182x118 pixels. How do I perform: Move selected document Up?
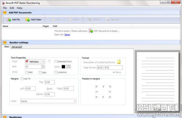coord(55,19)
